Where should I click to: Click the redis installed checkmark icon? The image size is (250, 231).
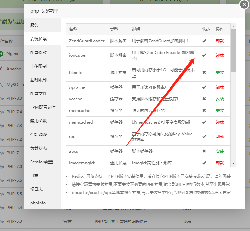pyautogui.click(x=204, y=136)
